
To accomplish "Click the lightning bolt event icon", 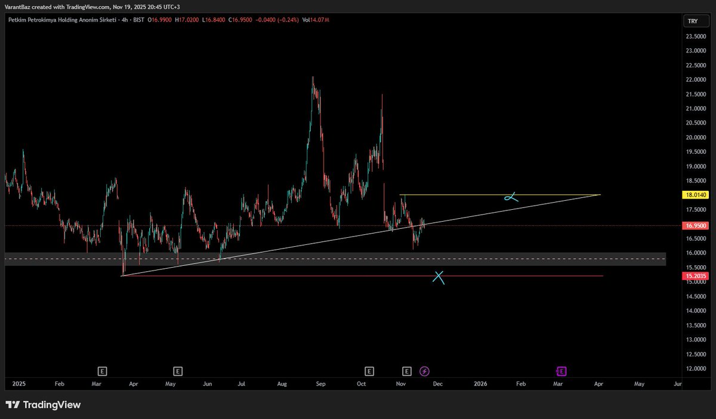I will (424, 371).
